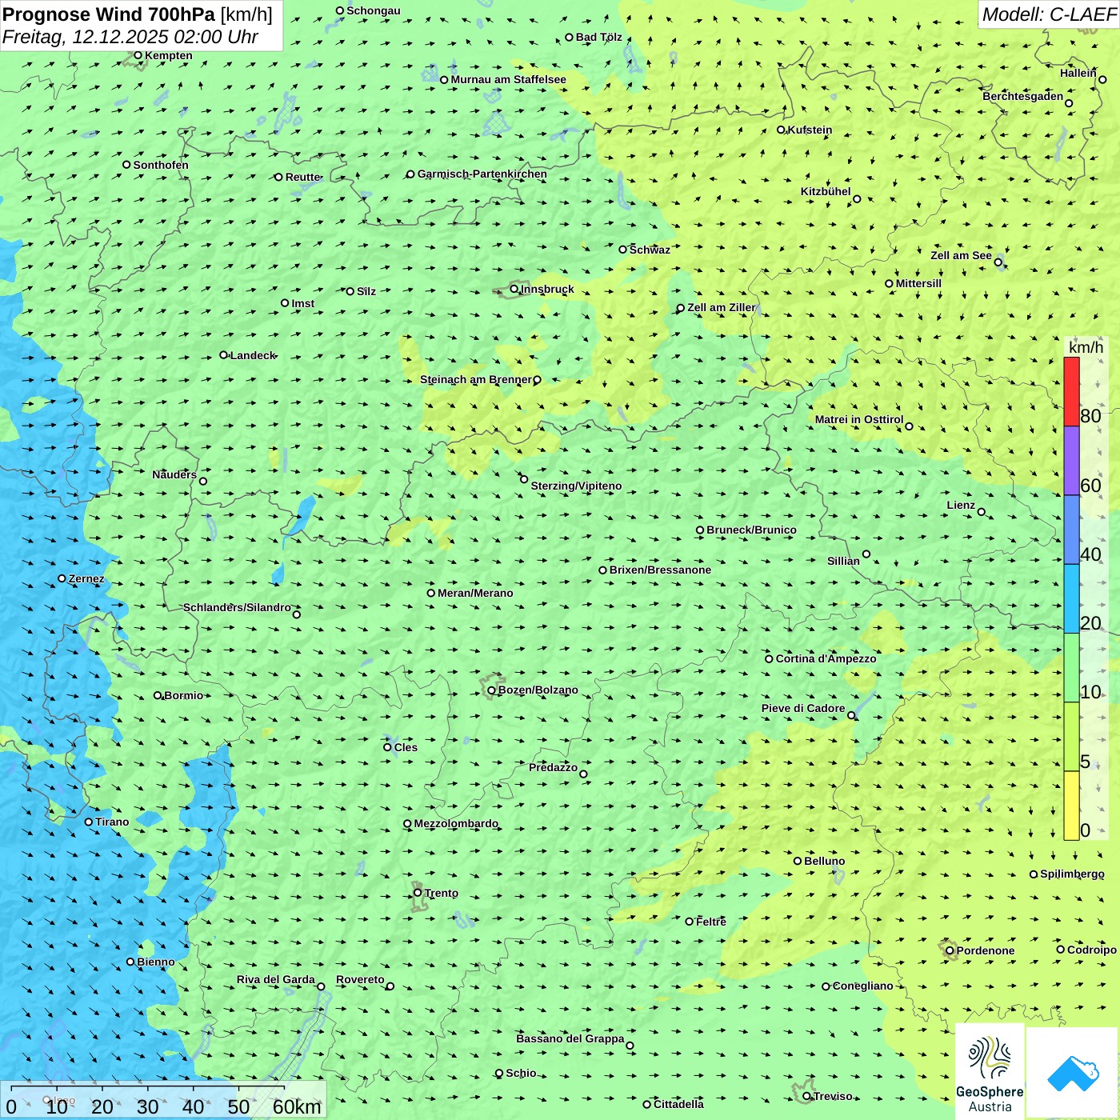Image resolution: width=1120 pixels, height=1120 pixels.
Task: Click the 'Feltre' city label
Action: pyautogui.click(x=710, y=922)
